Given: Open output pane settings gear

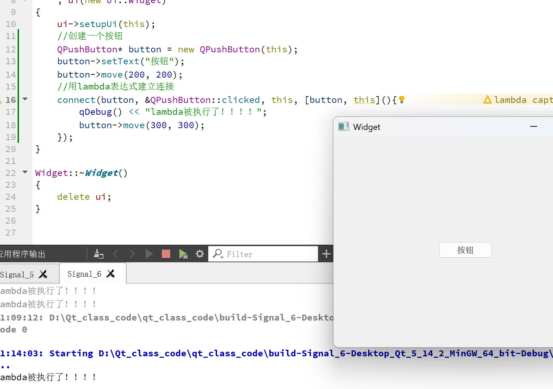Looking at the screenshot, I should (200, 254).
